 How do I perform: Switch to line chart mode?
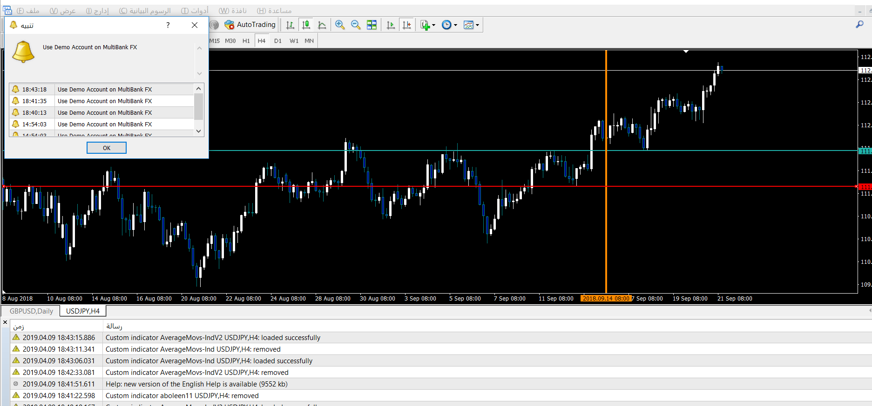click(322, 25)
